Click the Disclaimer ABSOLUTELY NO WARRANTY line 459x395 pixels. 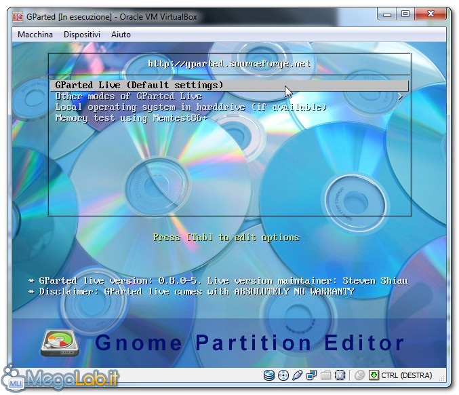(x=191, y=292)
